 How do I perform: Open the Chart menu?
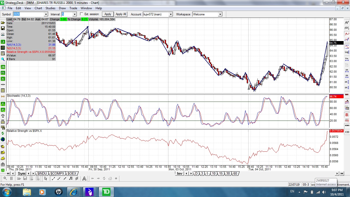(38, 8)
